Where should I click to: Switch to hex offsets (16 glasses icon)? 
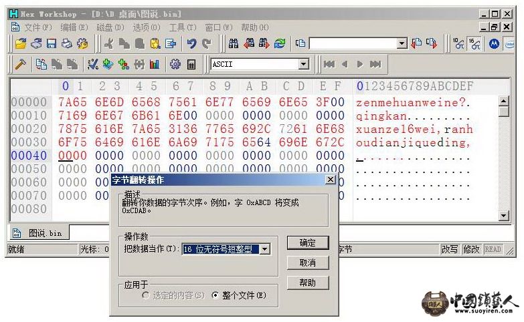(474, 43)
